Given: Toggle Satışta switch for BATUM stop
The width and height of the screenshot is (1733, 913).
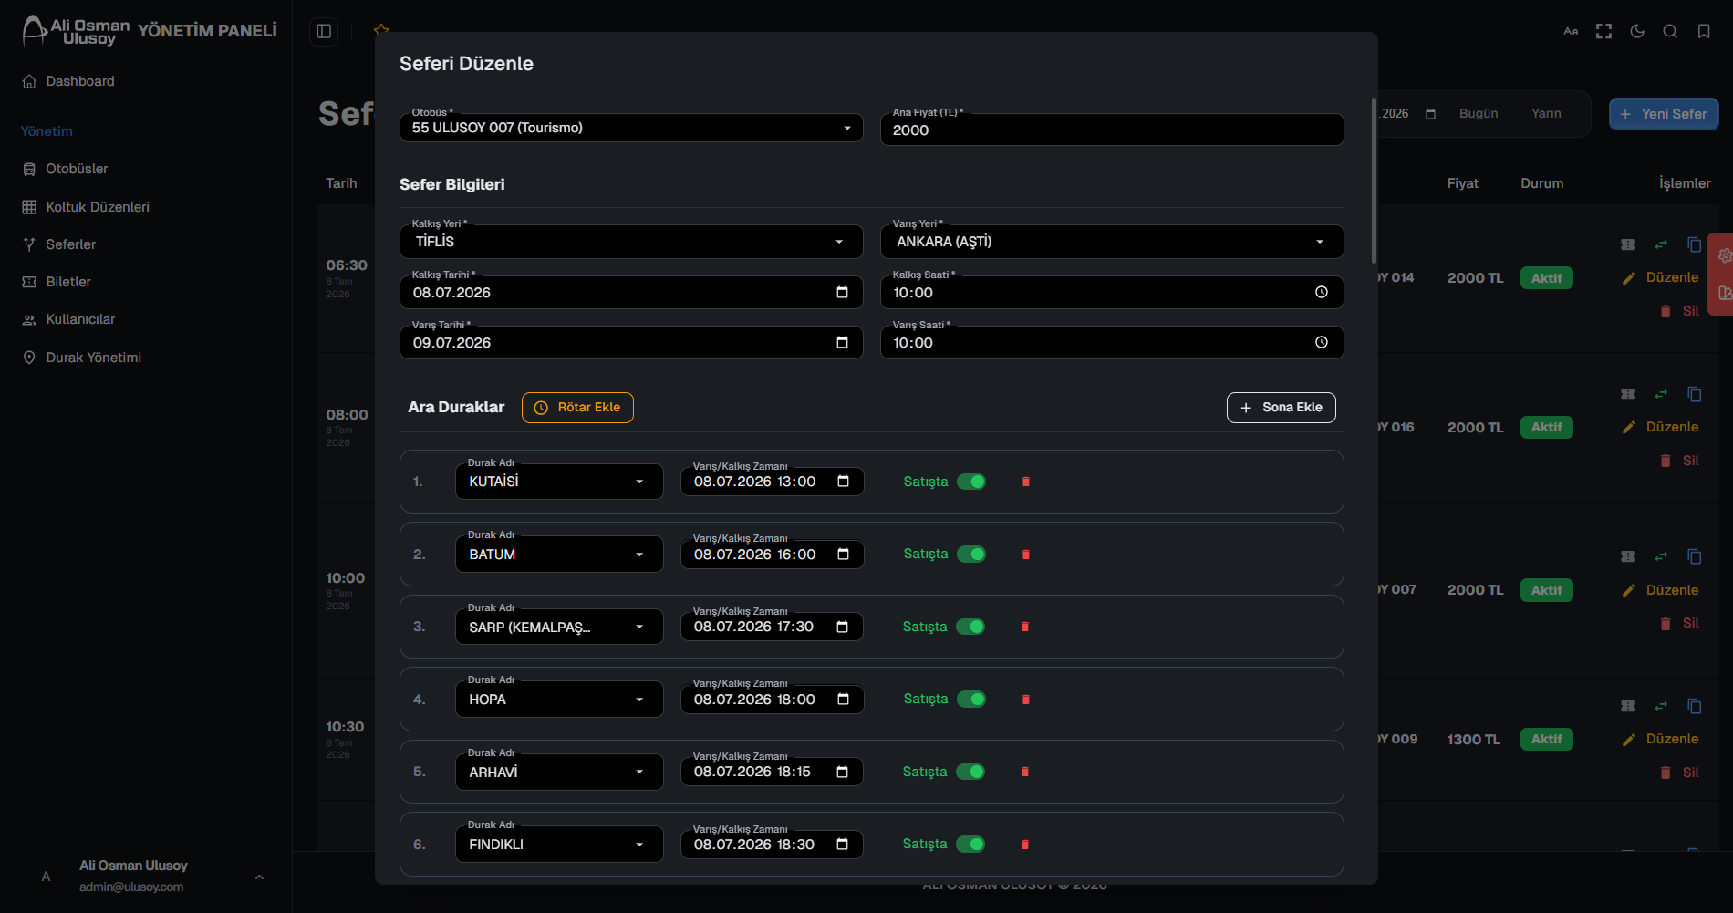Looking at the screenshot, I should click(971, 554).
